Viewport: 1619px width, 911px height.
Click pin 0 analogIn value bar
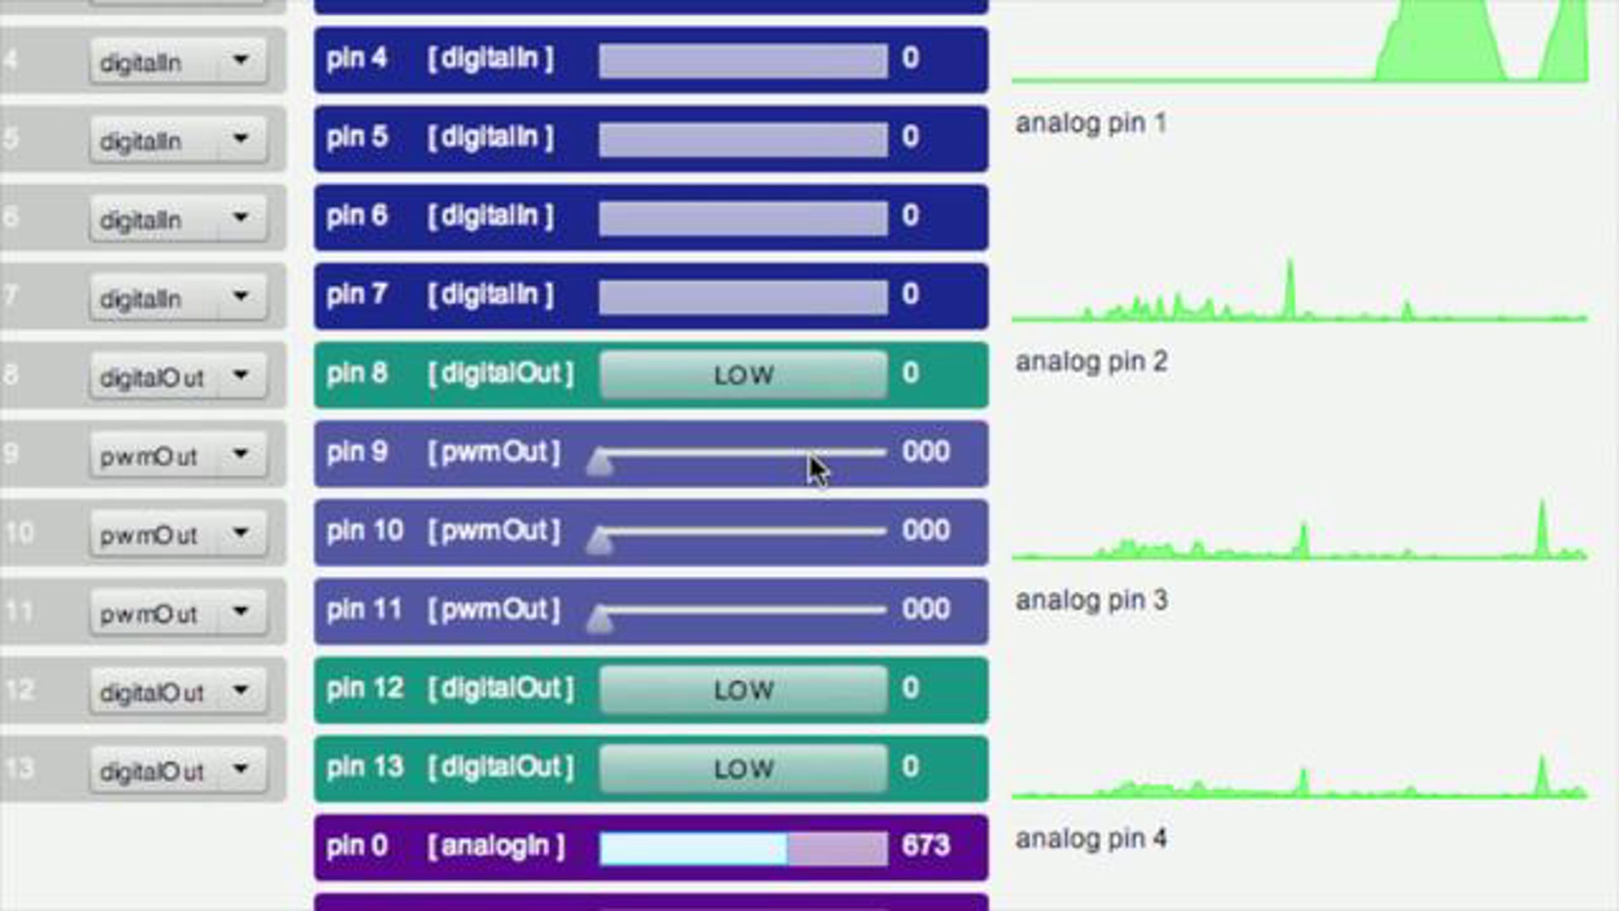tap(743, 848)
